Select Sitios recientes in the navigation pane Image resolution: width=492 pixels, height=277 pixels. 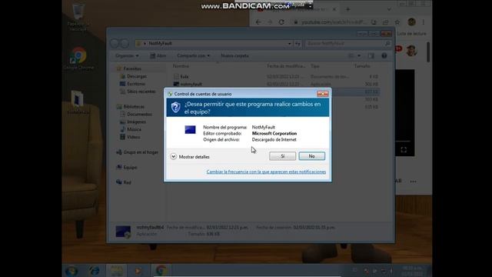pyautogui.click(x=138, y=92)
